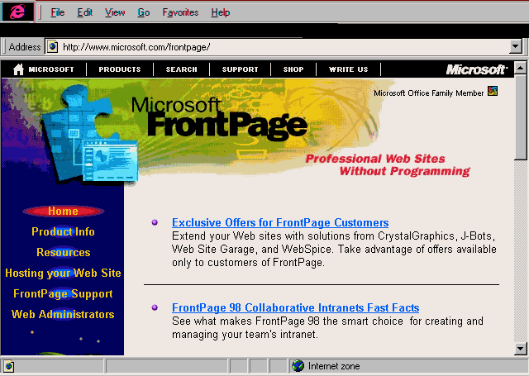Open Search in Microsoft nav bar
Screen dimensions: 529x376
click(181, 69)
